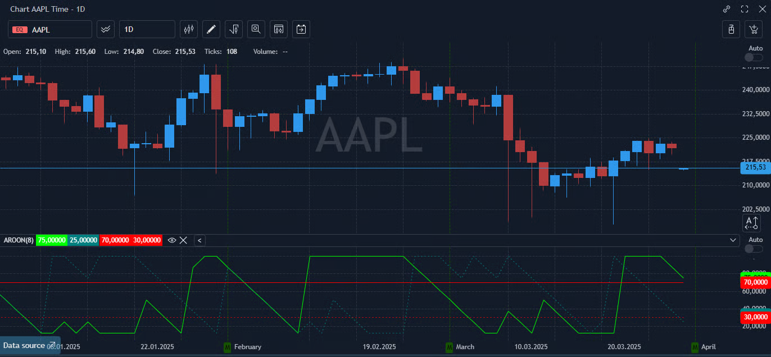The height and width of the screenshot is (357, 771).
Task: Collapse AROON legend with left arrow
Action: (200, 240)
